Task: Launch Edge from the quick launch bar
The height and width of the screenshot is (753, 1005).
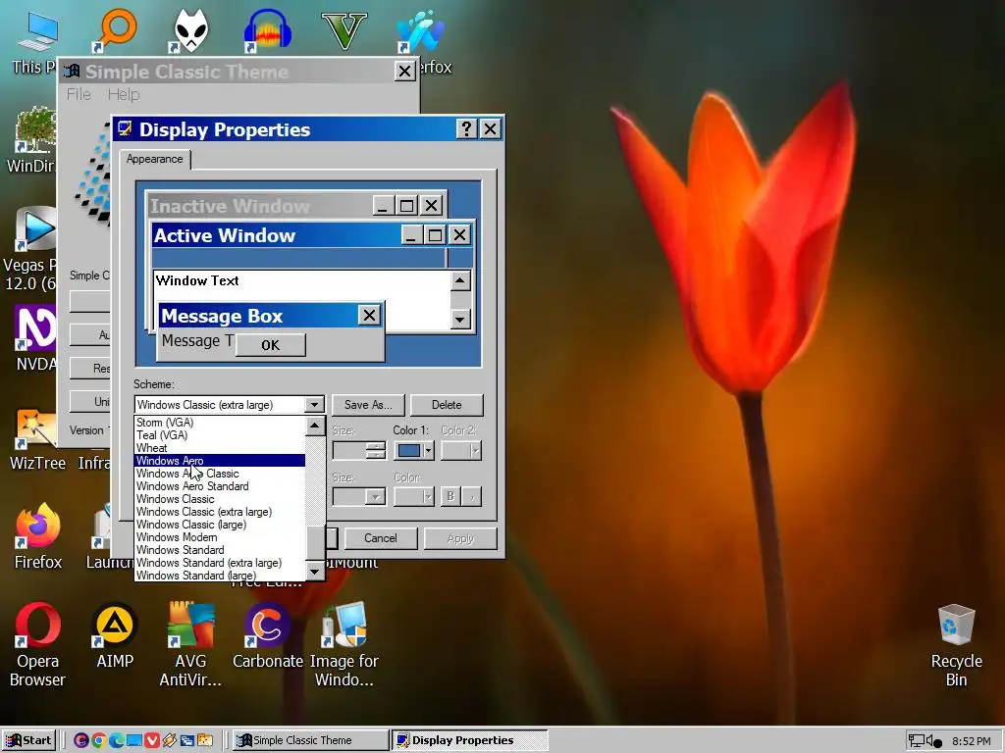Action: click(117, 741)
